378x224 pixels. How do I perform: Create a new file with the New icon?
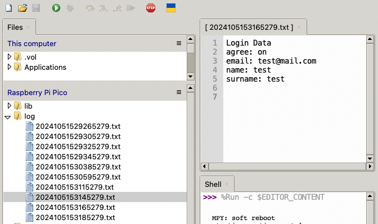[8, 8]
